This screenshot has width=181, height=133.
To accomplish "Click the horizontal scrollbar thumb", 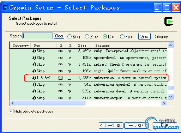I will (50, 103).
